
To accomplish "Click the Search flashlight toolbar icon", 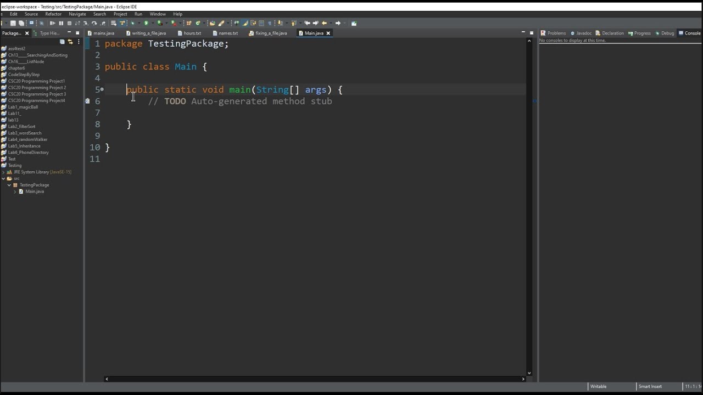I will point(221,23).
